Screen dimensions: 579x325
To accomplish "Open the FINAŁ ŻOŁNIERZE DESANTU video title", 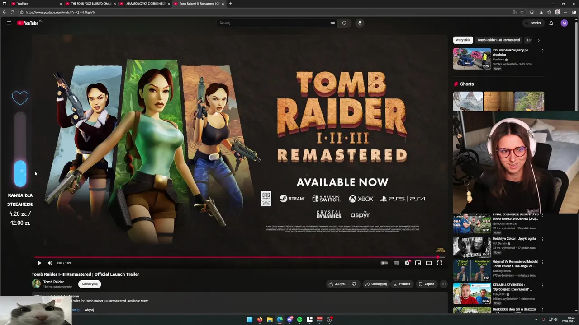I will pyautogui.click(x=515, y=216).
